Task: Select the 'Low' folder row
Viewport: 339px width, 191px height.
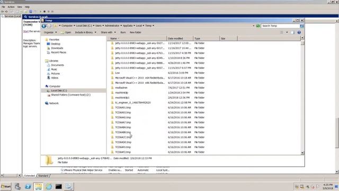Action: click(118, 73)
